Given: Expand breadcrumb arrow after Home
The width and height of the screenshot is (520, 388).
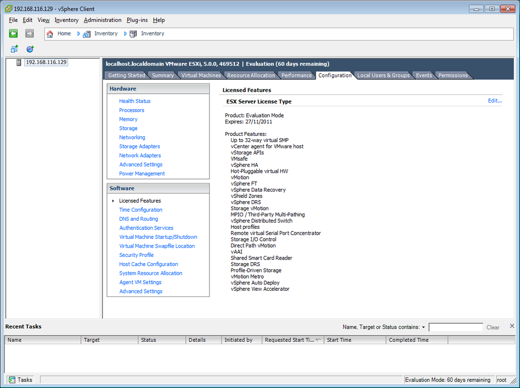Looking at the screenshot, I should (x=79, y=33).
